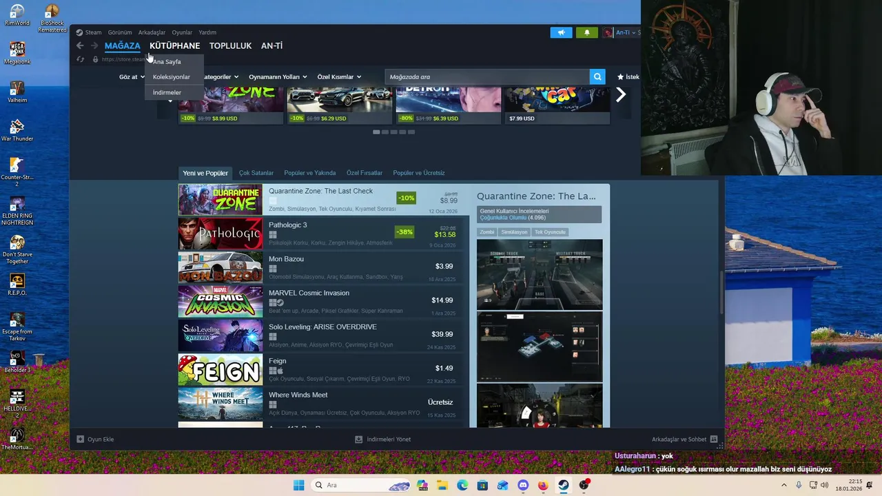Open the İstek wishlist star
Image resolution: width=882 pixels, height=496 pixels.
coord(620,77)
